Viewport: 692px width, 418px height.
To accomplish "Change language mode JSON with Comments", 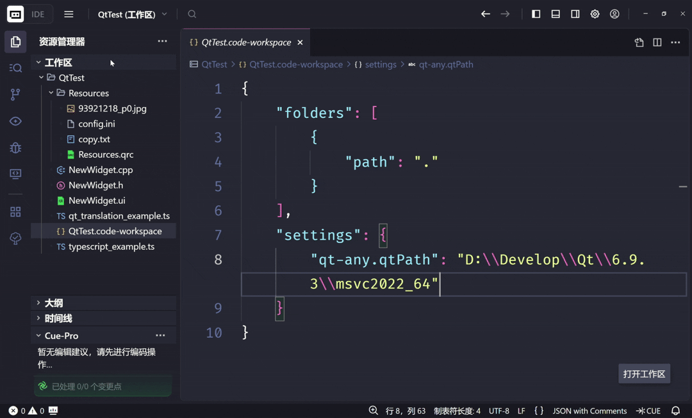I will (x=589, y=410).
